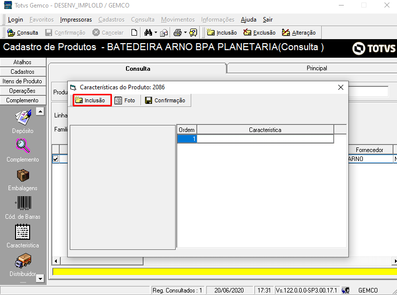Click the ARNO supplier cell

(370, 159)
